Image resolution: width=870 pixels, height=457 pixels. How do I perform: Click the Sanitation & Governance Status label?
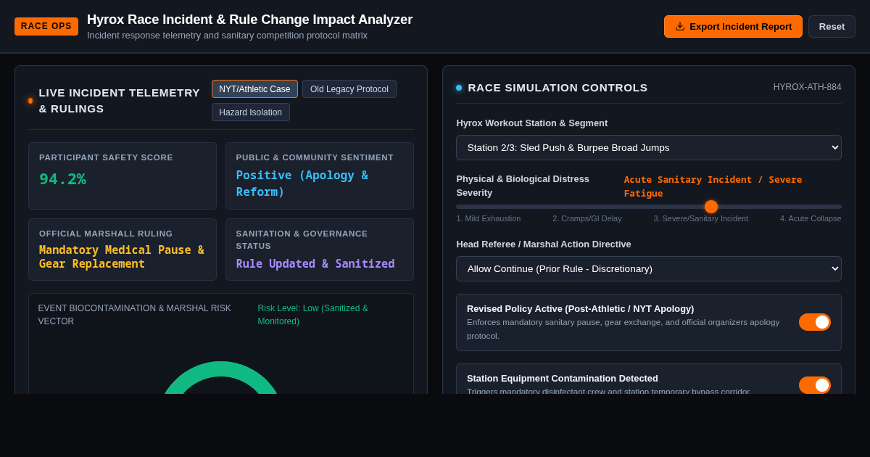click(x=302, y=240)
